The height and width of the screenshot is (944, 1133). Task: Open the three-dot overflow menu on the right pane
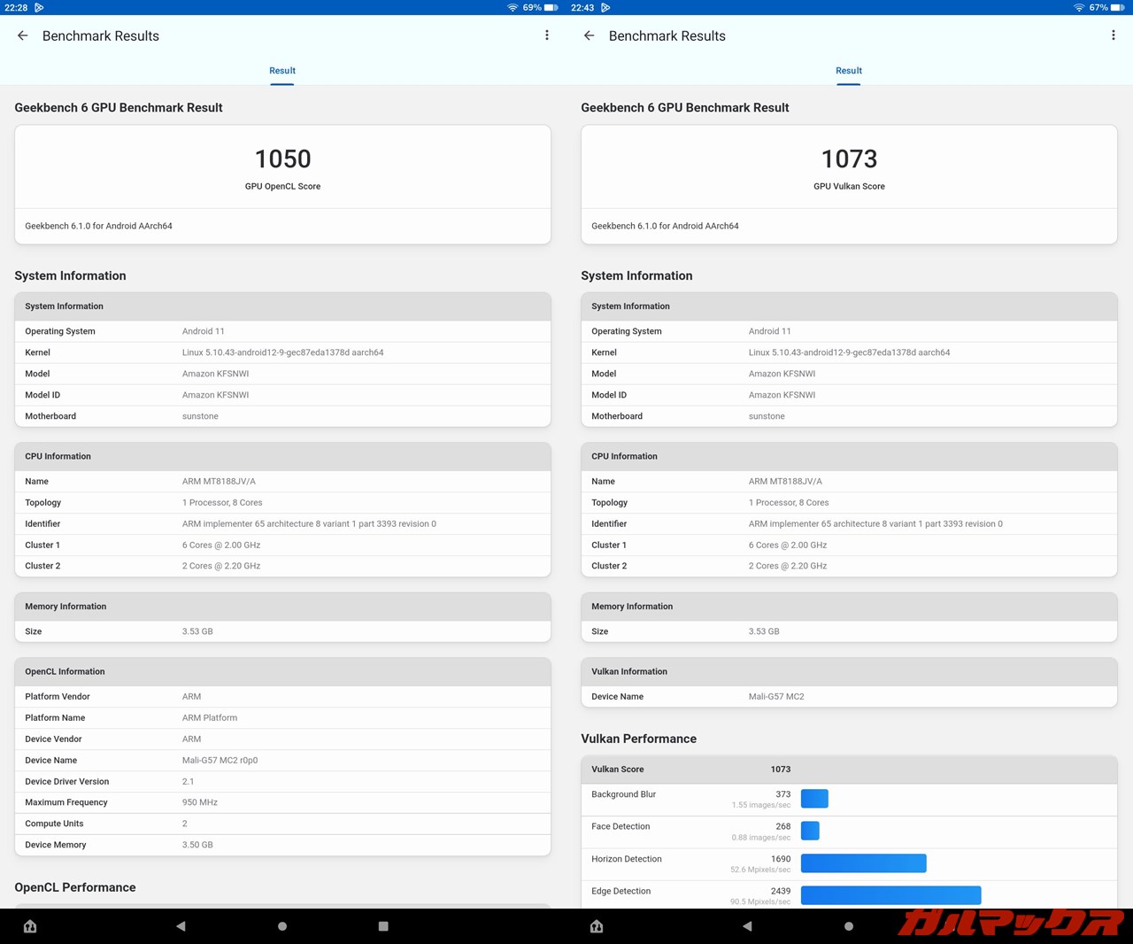coord(1113,35)
